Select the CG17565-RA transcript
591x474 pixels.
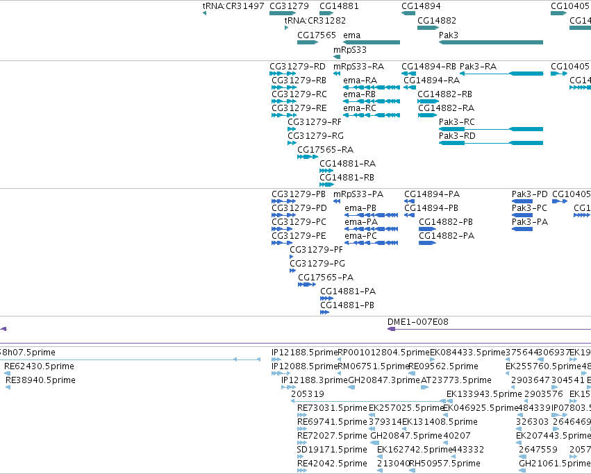coord(308,157)
